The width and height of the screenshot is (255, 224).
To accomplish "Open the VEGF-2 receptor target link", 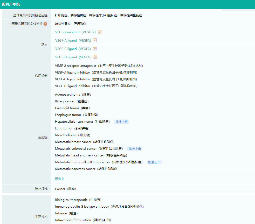I will click(75, 32).
